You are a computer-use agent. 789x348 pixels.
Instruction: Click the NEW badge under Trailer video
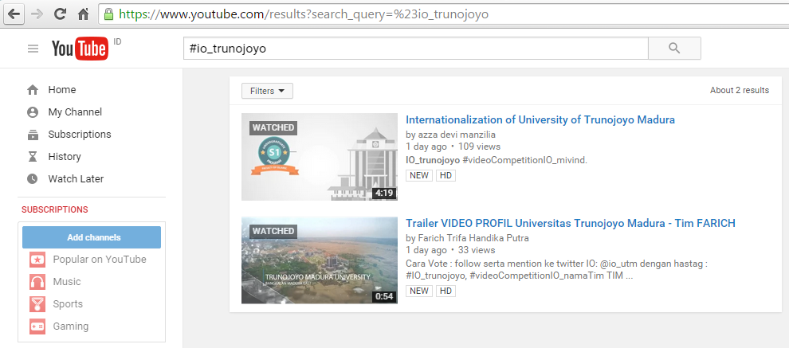[x=419, y=291]
